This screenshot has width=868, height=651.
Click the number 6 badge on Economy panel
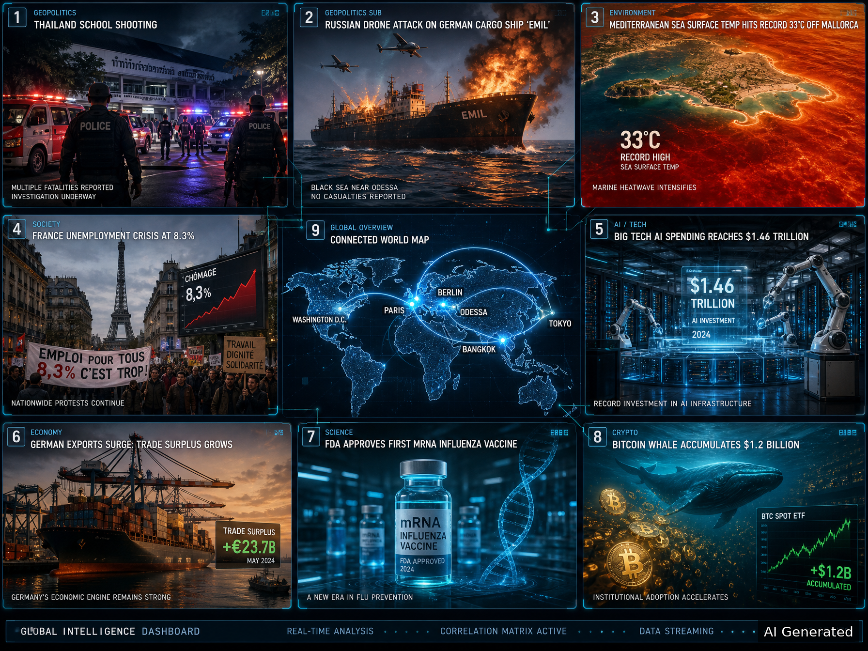[16, 437]
